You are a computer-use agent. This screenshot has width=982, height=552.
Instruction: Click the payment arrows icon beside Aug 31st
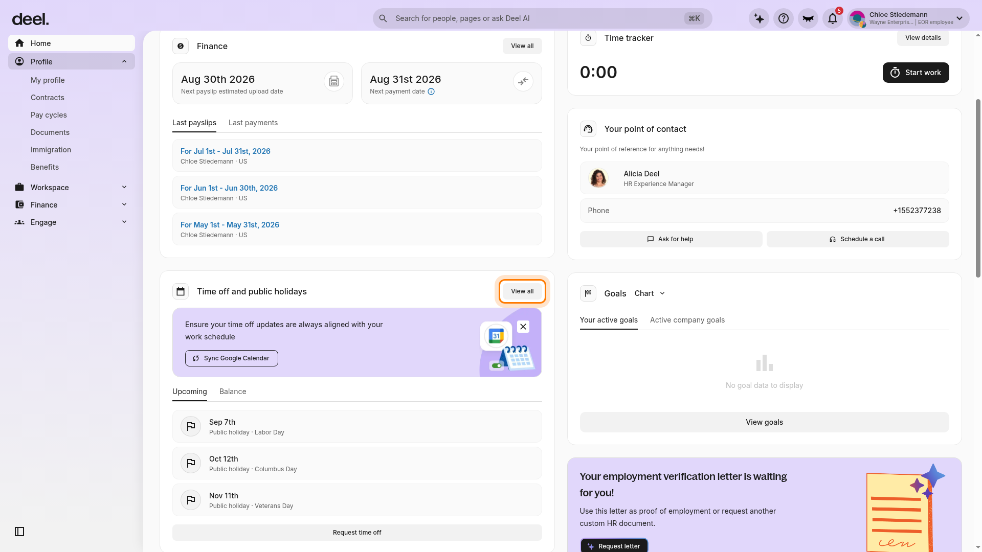523,81
